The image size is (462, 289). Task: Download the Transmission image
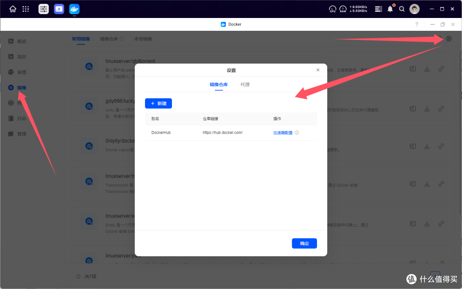coord(427,184)
